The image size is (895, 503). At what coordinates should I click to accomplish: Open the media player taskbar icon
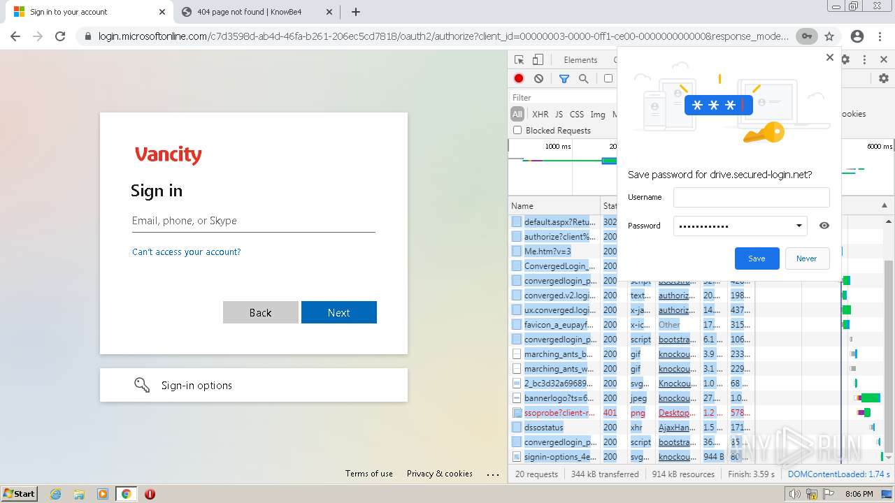pyautogui.click(x=103, y=494)
